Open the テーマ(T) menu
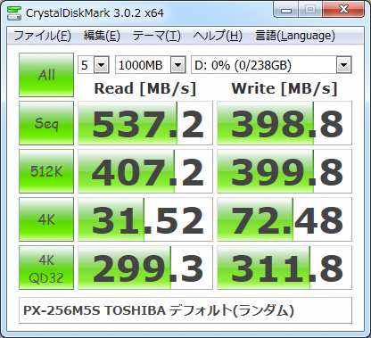This screenshot has width=371, height=338. tap(156, 36)
